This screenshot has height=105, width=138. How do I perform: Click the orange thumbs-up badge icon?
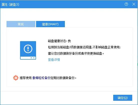[x=16, y=78]
